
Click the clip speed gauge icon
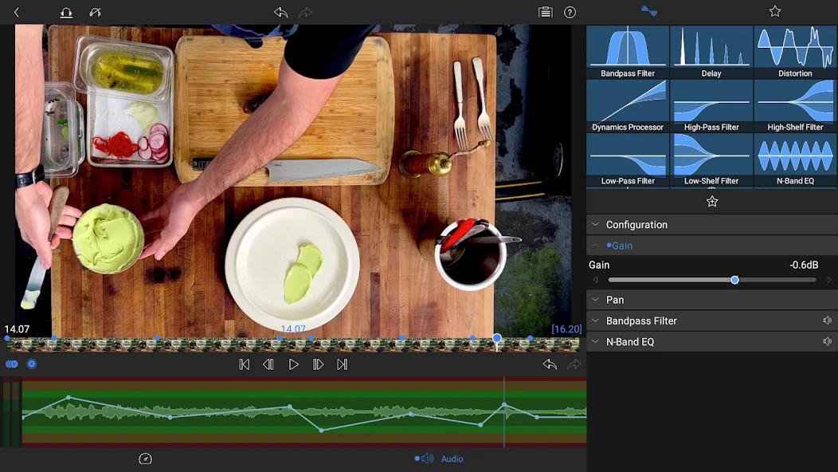coord(145,458)
